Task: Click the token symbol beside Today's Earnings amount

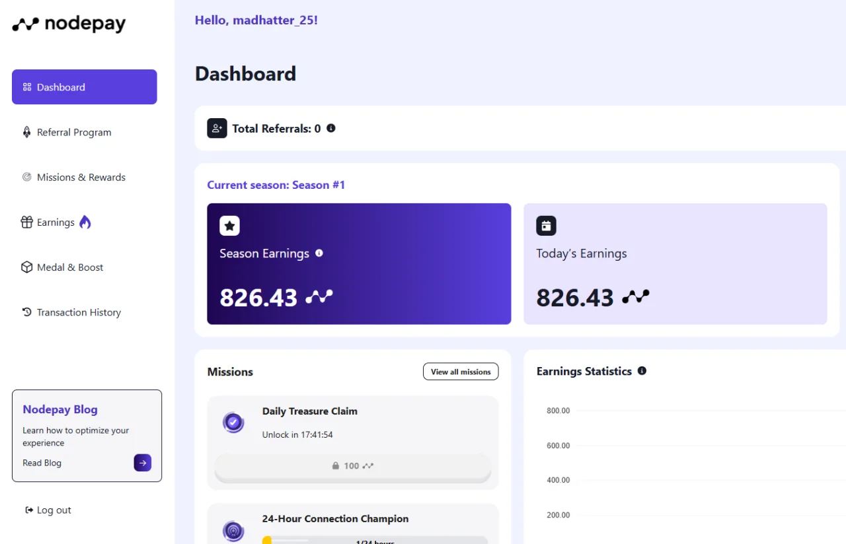Action: pos(636,297)
